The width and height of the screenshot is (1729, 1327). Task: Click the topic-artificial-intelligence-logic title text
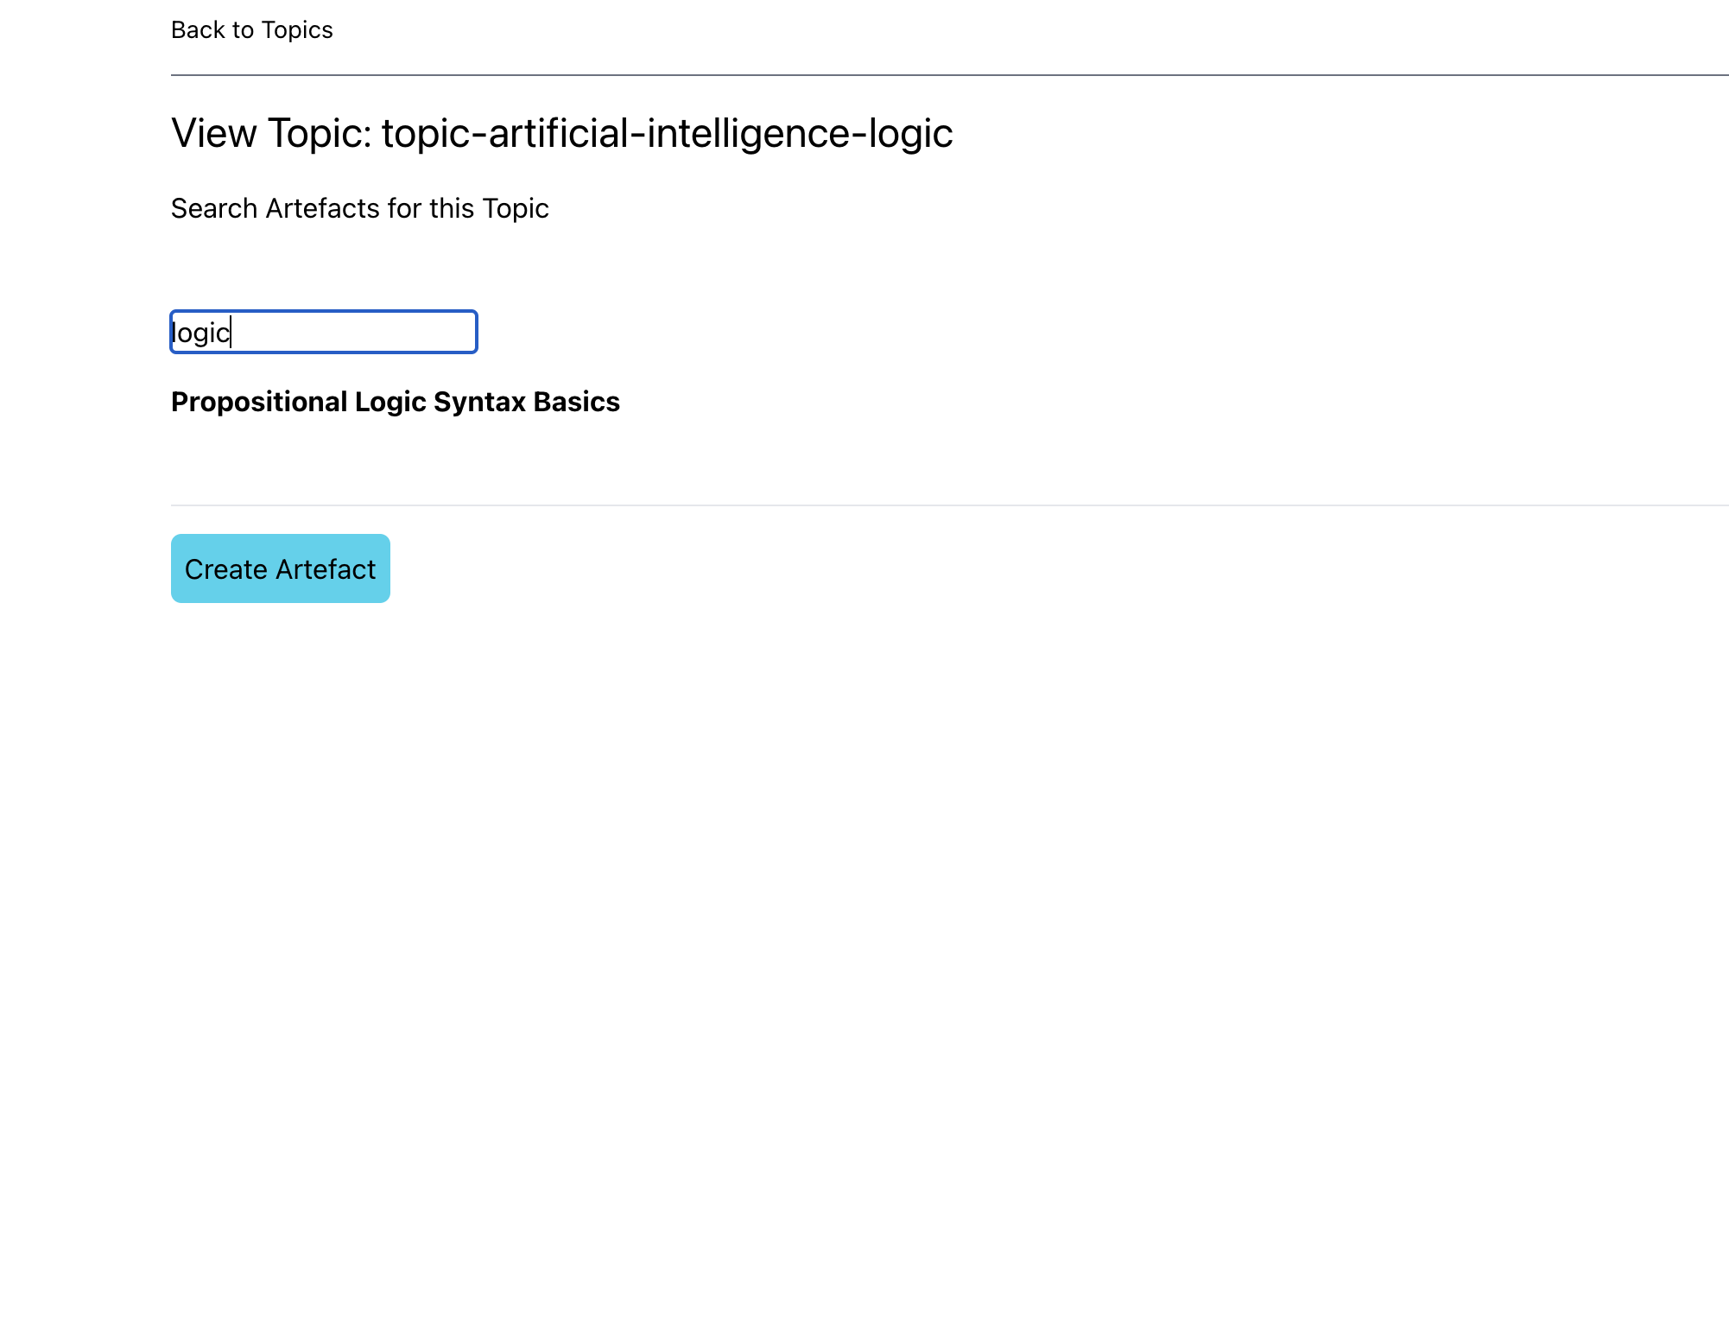pos(667,133)
